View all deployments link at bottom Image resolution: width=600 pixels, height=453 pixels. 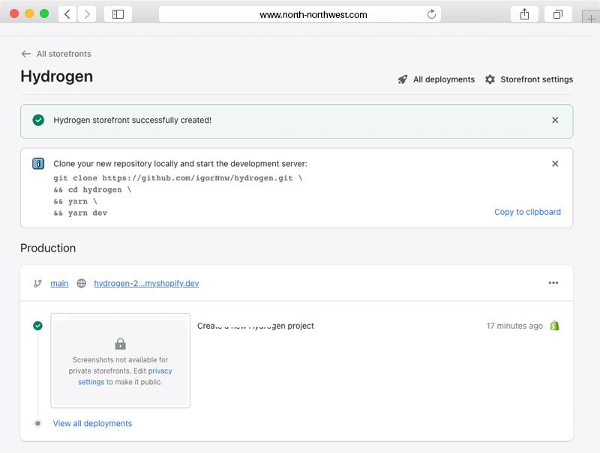pos(92,423)
